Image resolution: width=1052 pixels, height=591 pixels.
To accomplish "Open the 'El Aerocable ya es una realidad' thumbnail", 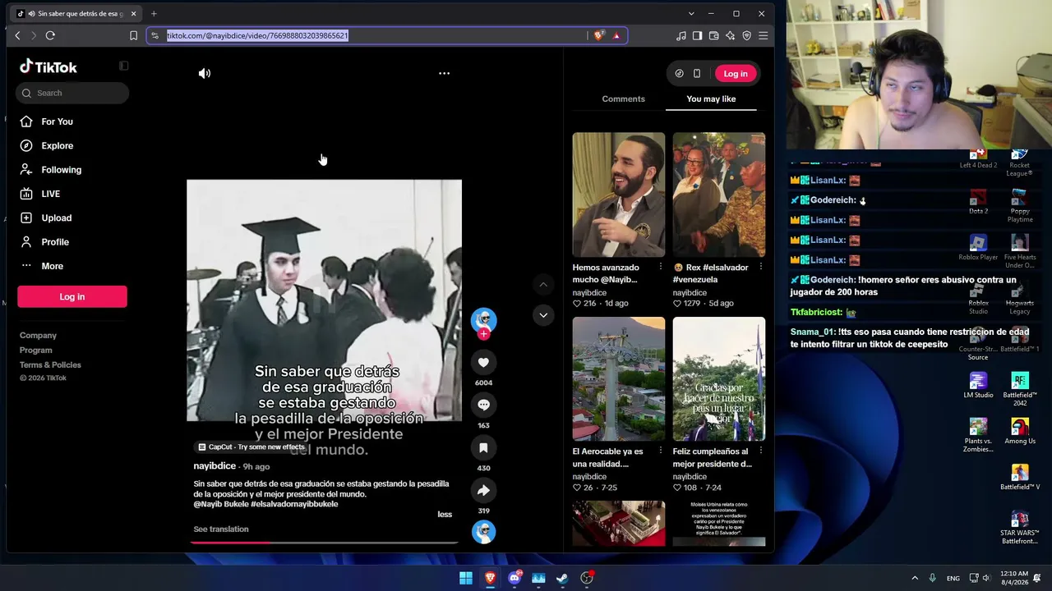I will coord(619,378).
